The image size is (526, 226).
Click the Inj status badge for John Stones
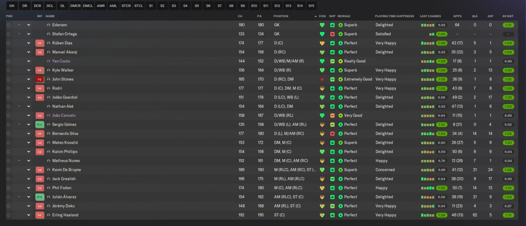(x=40, y=79)
